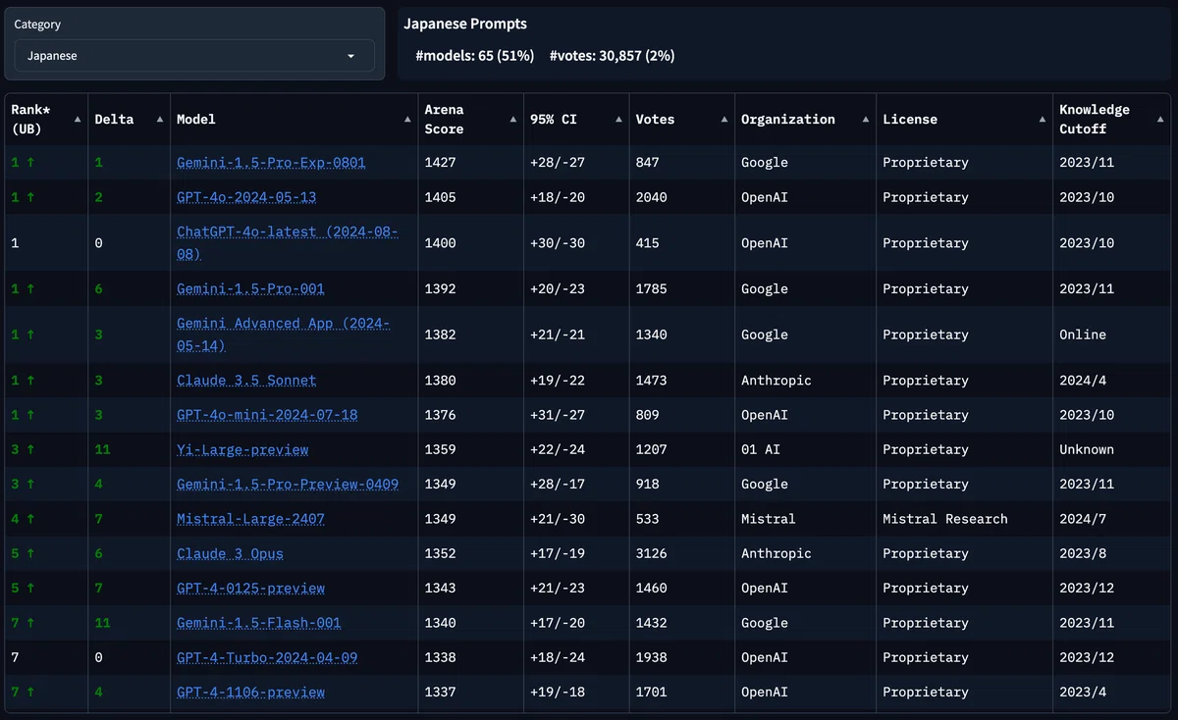This screenshot has width=1178, height=720.
Task: Open the Category dropdown showing Japanese
Action: (x=194, y=56)
